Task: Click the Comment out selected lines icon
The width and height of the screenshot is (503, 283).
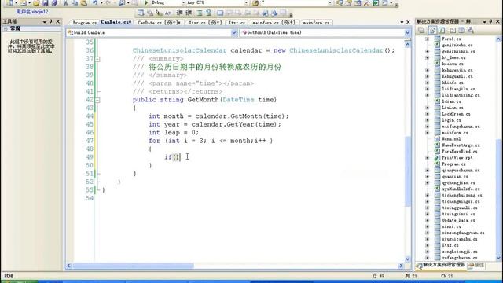Action: pos(200,13)
